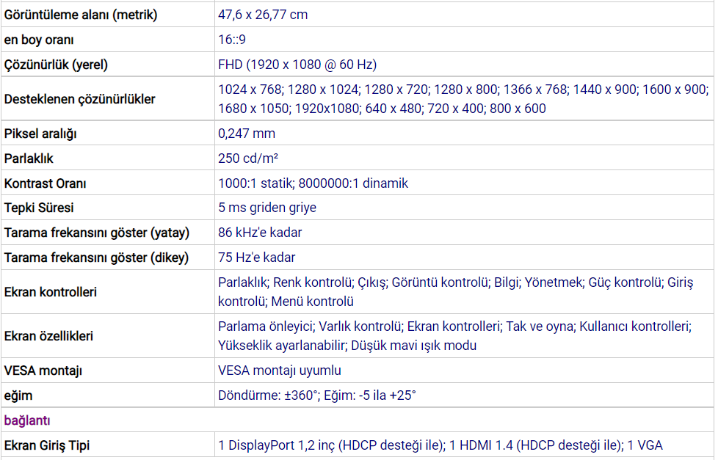This screenshot has height=460, width=718.
Task: Click the '250 cd/m²' brightness value
Action: click(248, 158)
